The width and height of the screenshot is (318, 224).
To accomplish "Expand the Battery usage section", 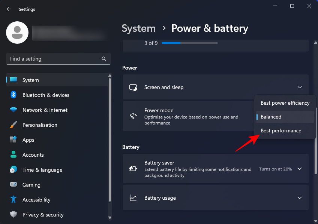I will click(x=300, y=198).
